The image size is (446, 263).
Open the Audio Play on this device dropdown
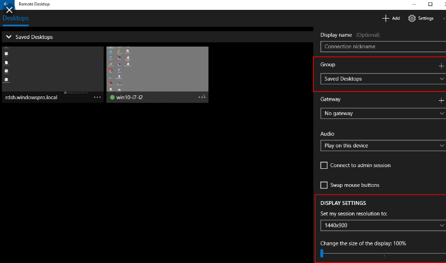point(383,145)
